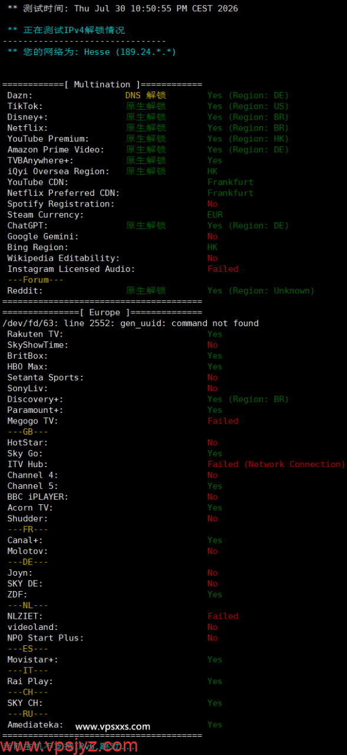Select the Spotify Registration line
Viewport: 347px width, 755px height.
click(113, 204)
